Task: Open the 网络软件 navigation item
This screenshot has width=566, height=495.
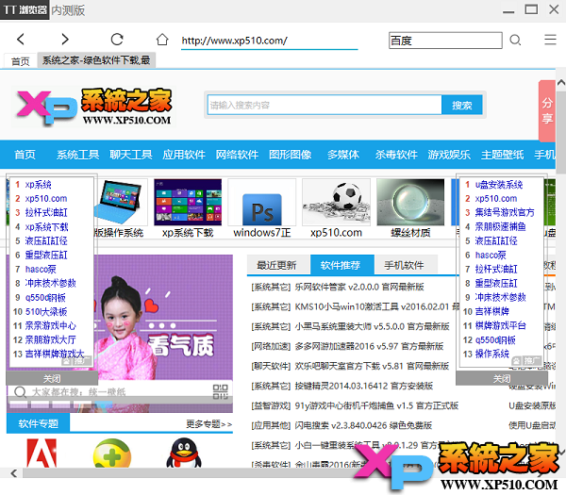Action: click(x=237, y=155)
